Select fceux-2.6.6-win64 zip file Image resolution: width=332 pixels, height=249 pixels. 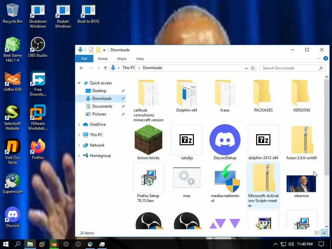click(x=302, y=142)
